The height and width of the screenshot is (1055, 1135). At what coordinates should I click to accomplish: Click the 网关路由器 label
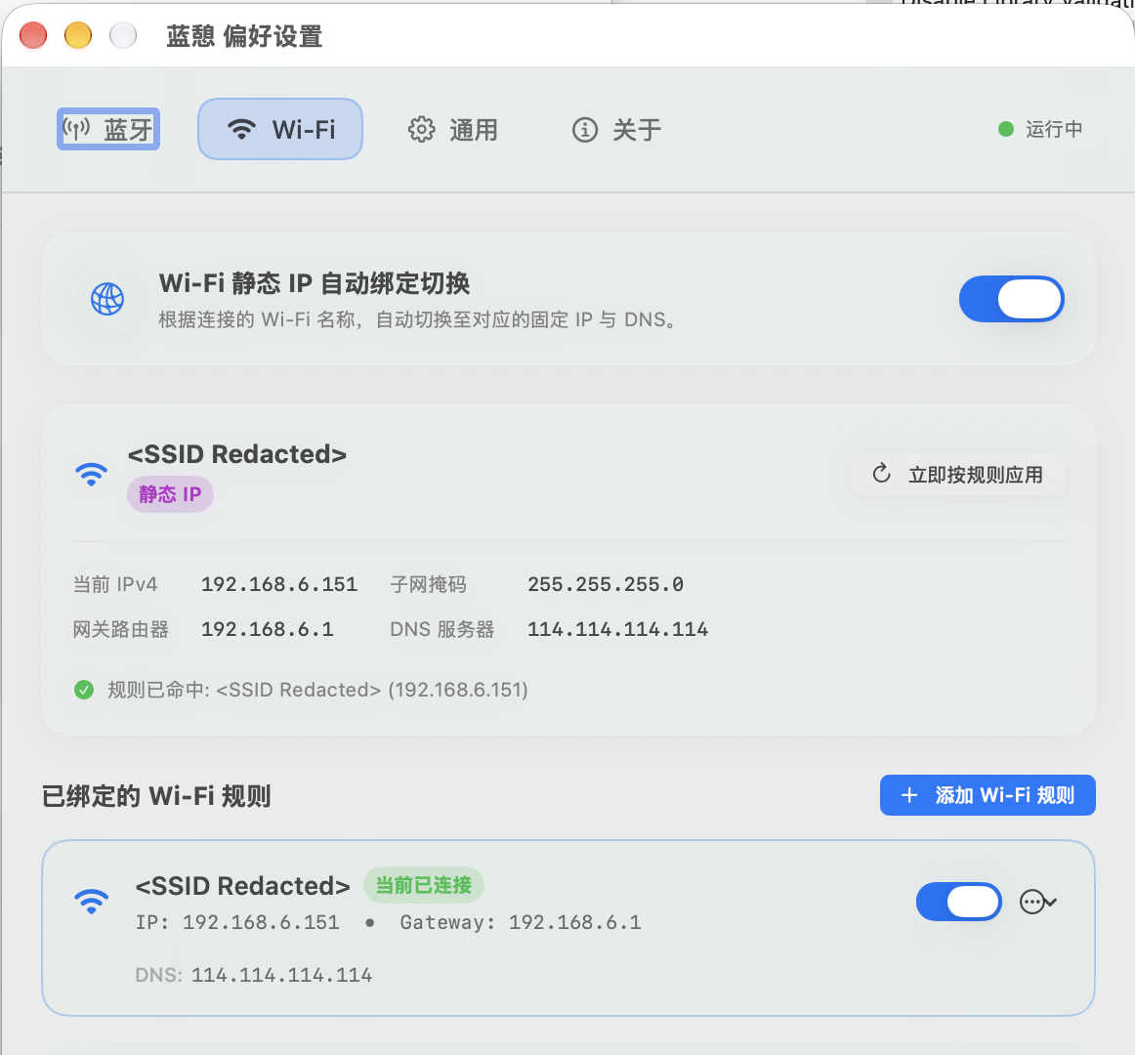point(121,629)
